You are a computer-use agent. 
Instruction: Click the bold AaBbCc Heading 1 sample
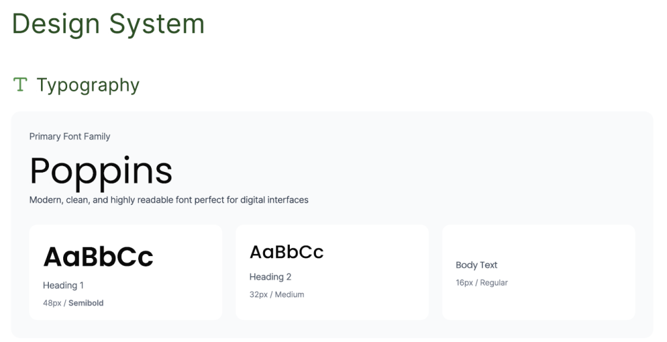(x=98, y=257)
